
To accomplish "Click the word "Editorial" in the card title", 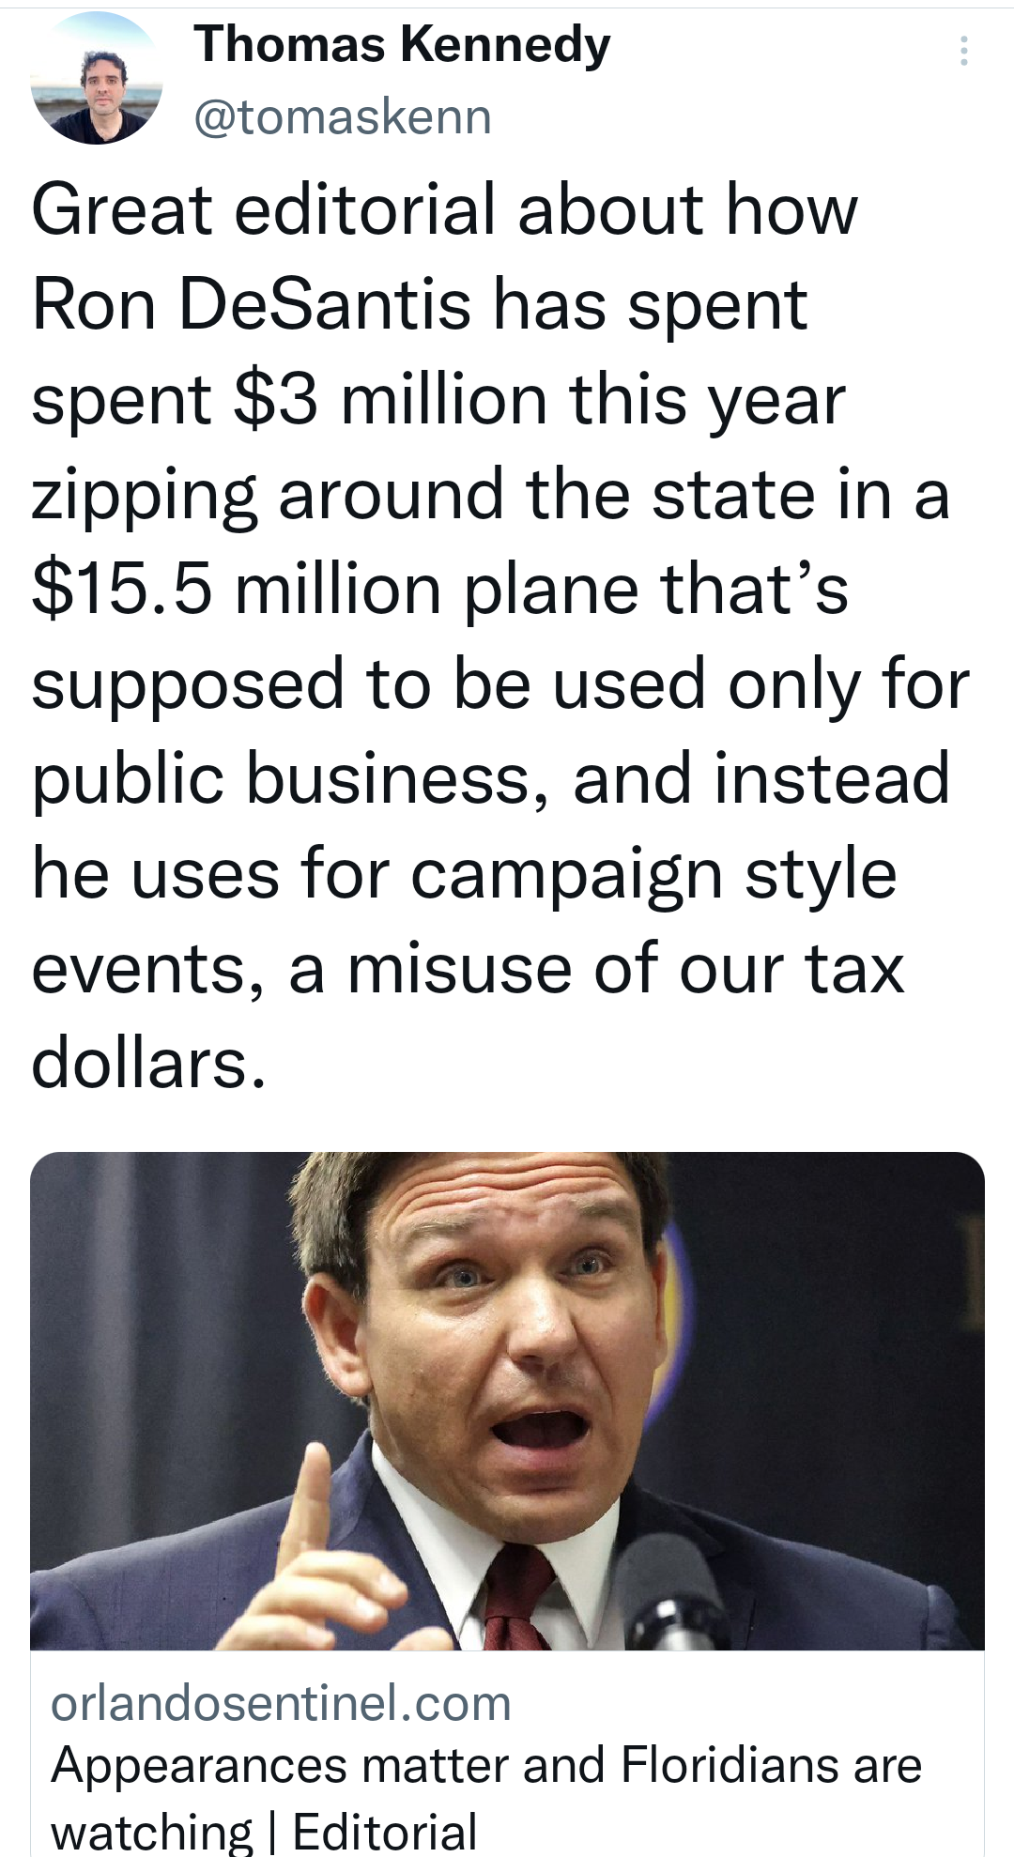I will 385,1833.
